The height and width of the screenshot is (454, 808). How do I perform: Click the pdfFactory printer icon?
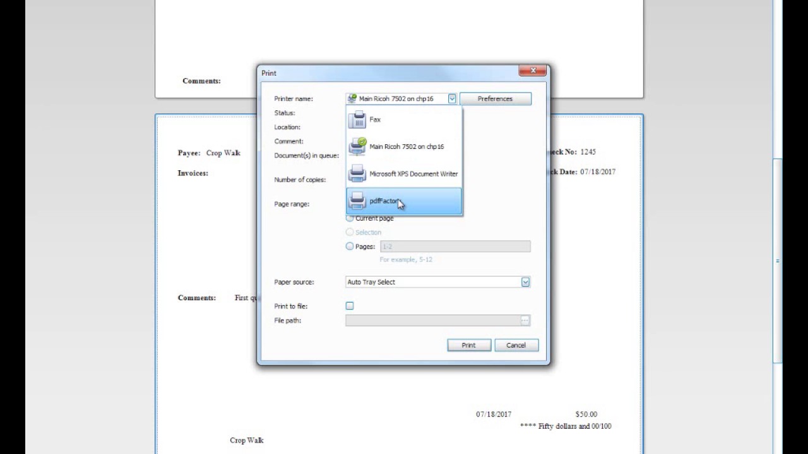tap(357, 201)
